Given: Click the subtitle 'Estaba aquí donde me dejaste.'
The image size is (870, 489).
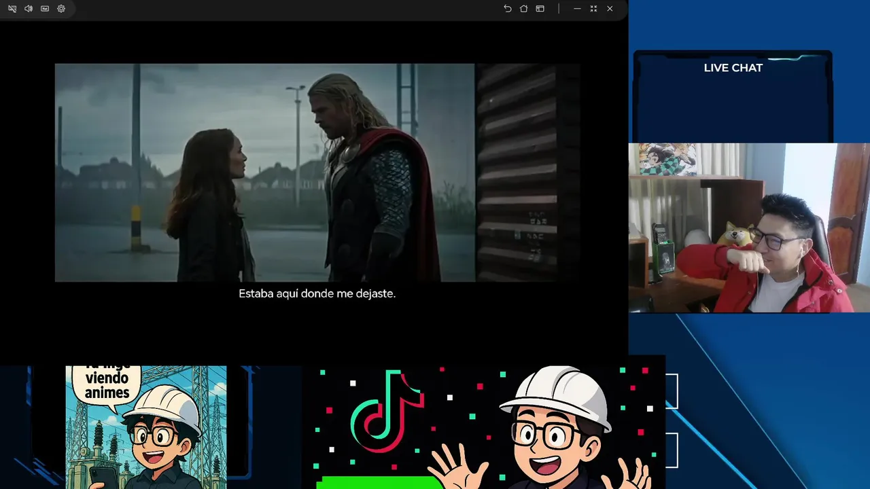Looking at the screenshot, I should [x=317, y=293].
